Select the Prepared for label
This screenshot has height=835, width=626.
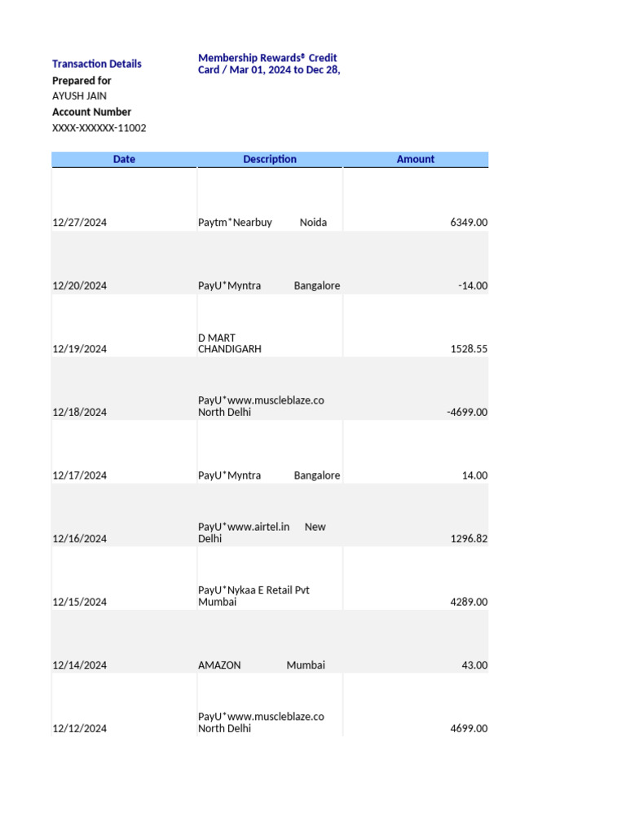82,81
